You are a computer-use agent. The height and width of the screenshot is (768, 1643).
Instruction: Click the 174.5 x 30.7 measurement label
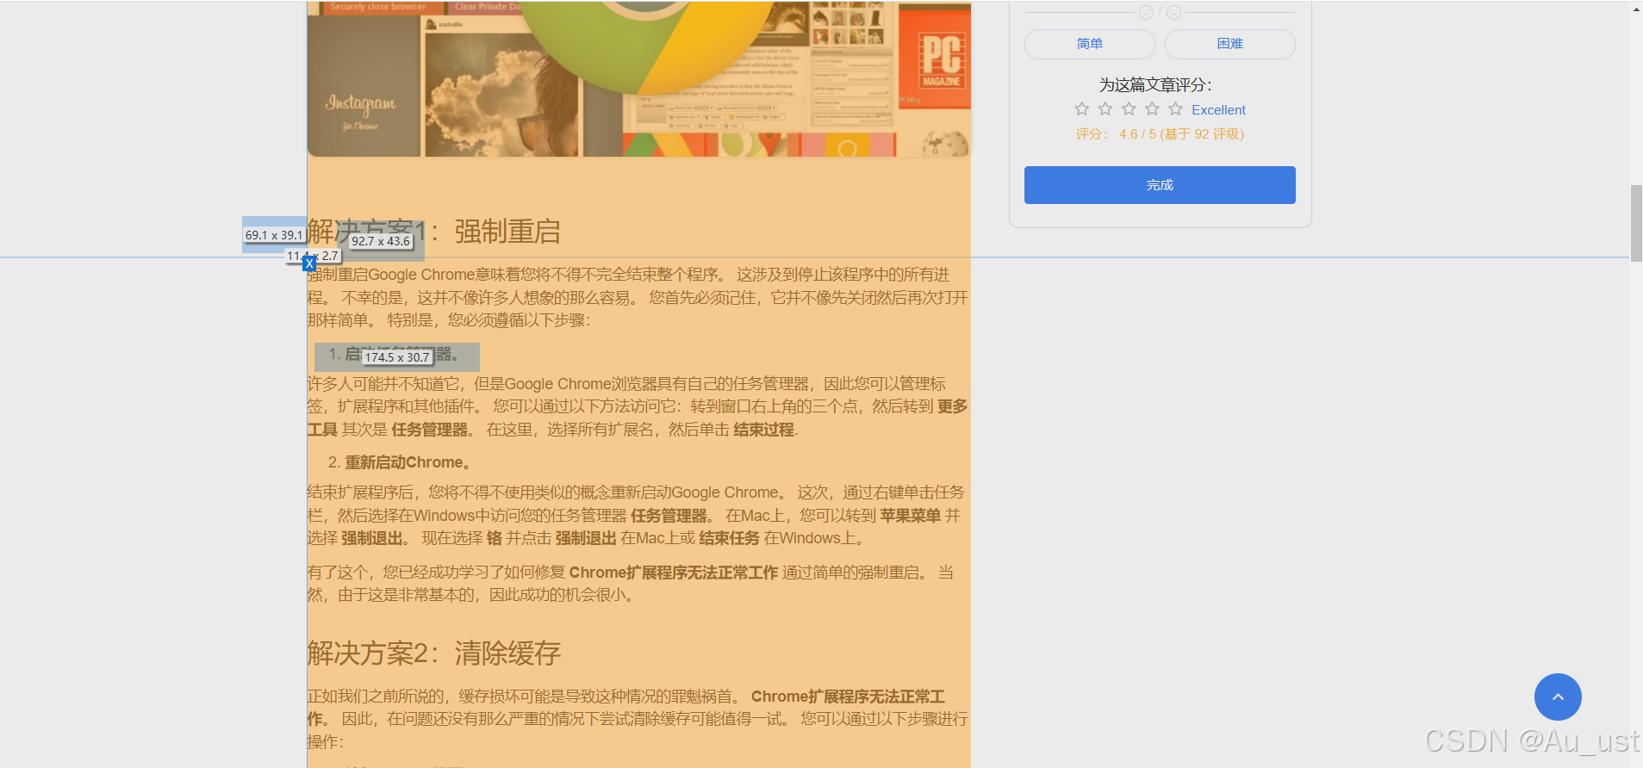click(396, 357)
